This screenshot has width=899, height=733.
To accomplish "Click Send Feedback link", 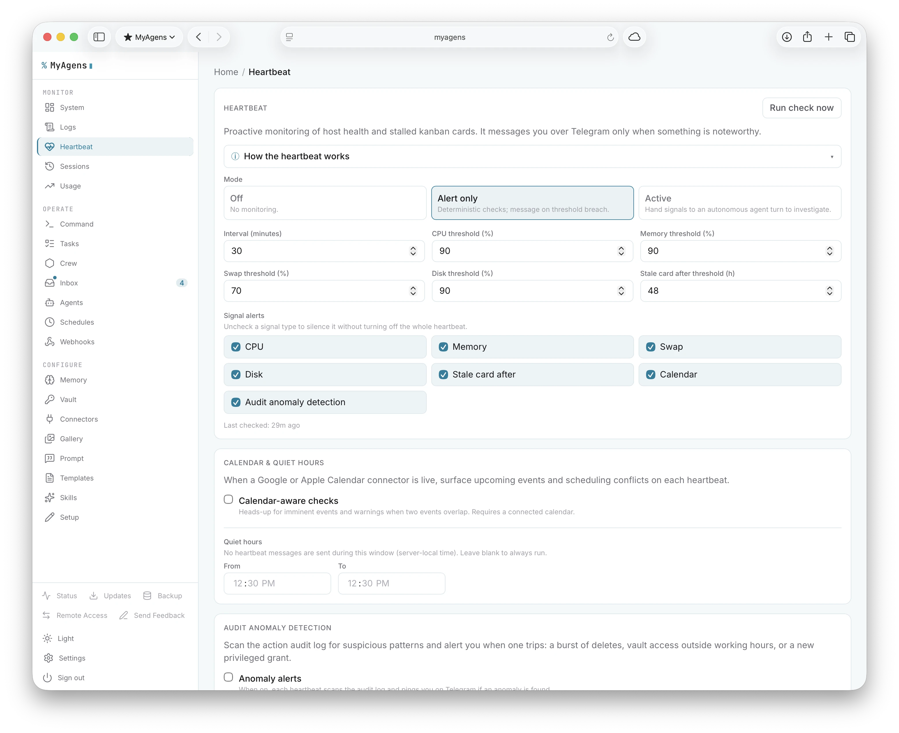I will [x=152, y=616].
